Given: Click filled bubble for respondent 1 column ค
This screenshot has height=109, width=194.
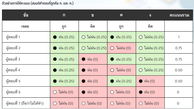Looking at the screenshot, I should pos(112,37).
